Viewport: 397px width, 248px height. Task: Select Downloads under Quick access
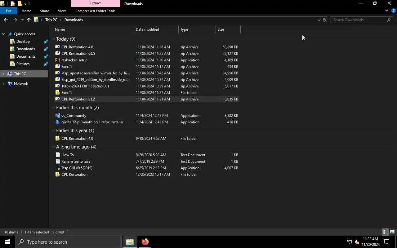coord(25,49)
